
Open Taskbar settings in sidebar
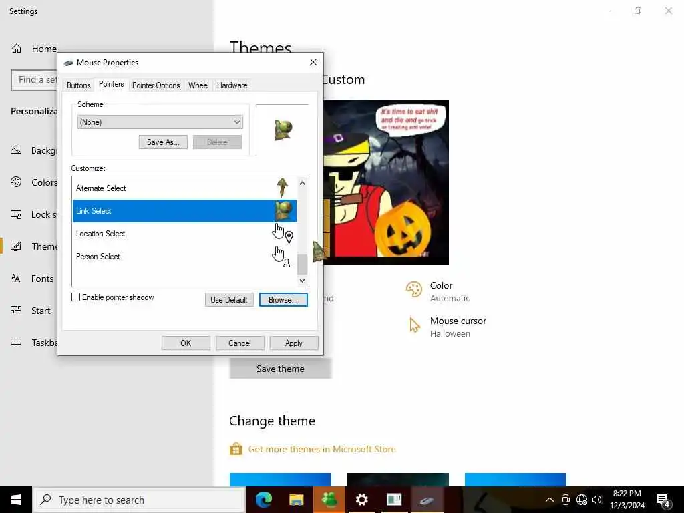tap(34, 343)
